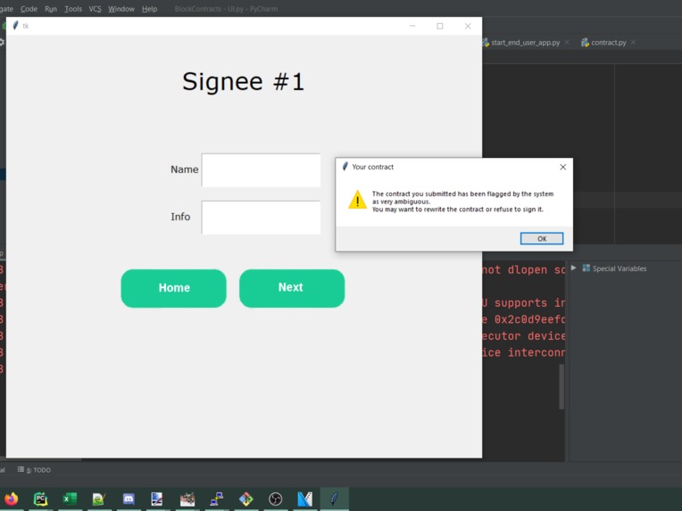Click the feather icon in the tk title bar
The image size is (682, 511).
pyautogui.click(x=15, y=26)
